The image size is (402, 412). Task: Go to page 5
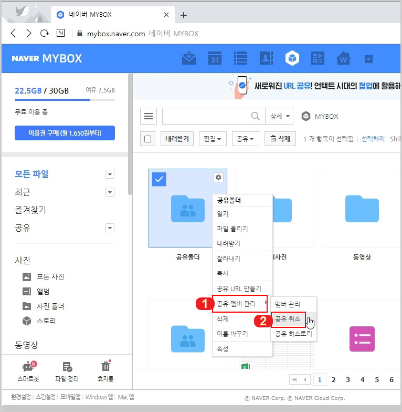(x=377, y=379)
